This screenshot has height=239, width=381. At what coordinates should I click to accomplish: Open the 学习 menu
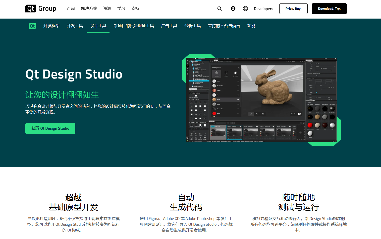pos(121,9)
